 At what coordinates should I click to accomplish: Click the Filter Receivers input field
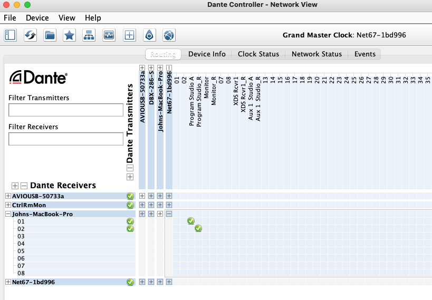(x=66, y=139)
